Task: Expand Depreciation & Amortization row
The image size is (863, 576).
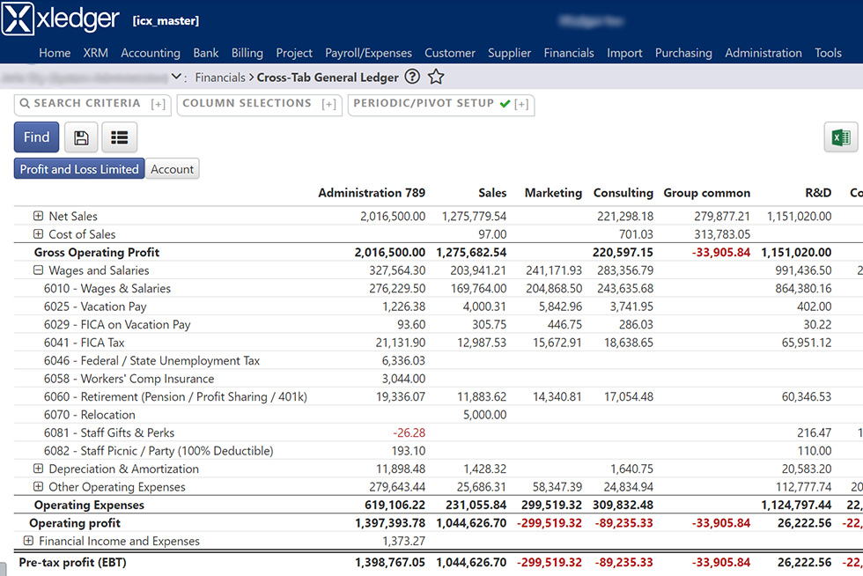Action: [38, 469]
